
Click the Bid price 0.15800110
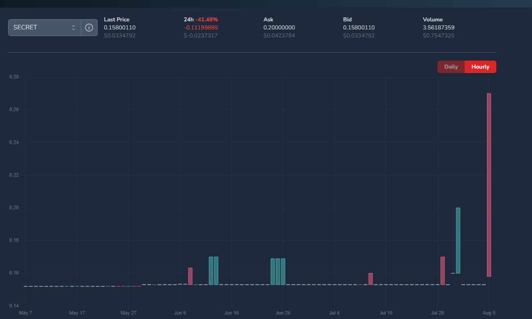(x=359, y=28)
